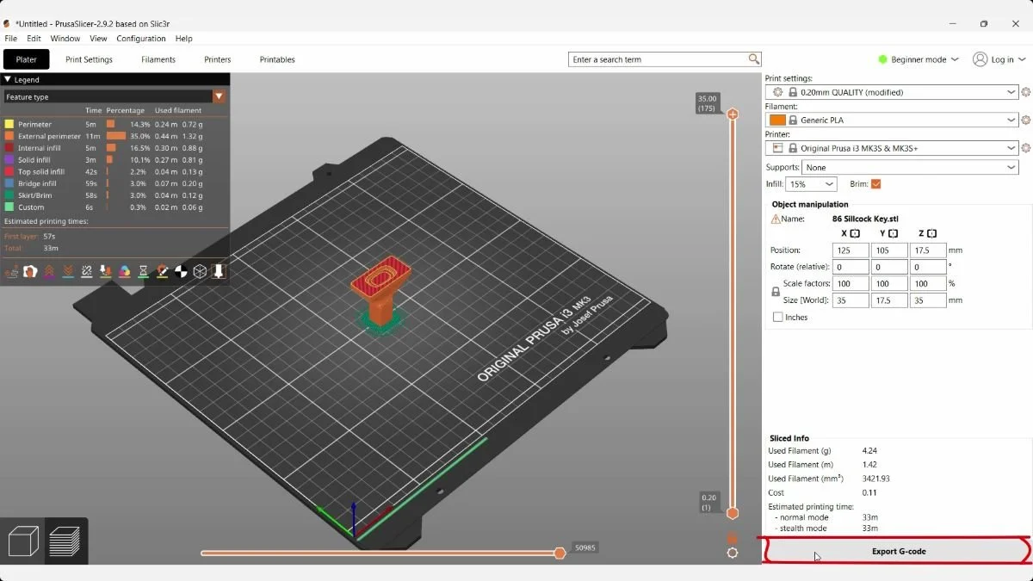Image resolution: width=1033 pixels, height=581 pixels.
Task: Toggle tool marker nozzle icon
Action: (x=219, y=271)
